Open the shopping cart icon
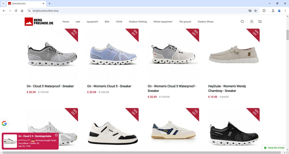The image size is (289, 154). coord(260,21)
